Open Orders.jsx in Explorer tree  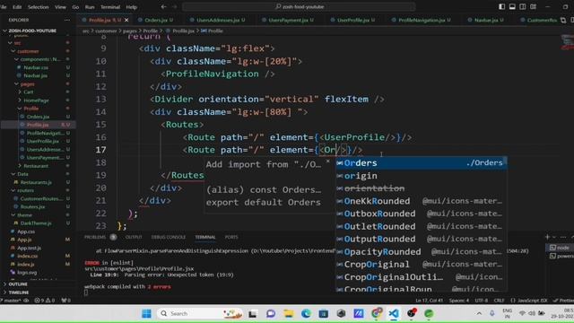pyautogui.click(x=38, y=117)
